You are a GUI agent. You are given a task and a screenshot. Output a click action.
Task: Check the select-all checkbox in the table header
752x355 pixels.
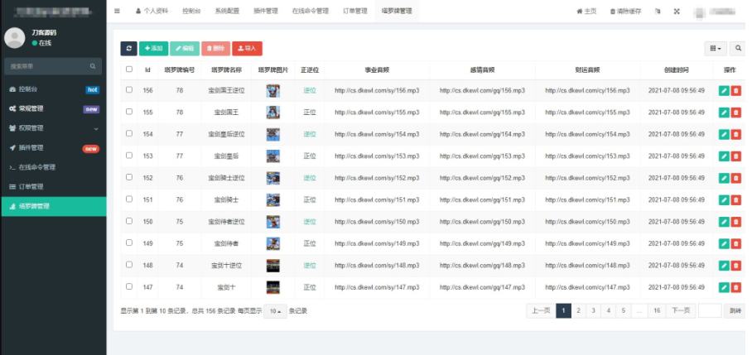pos(128,70)
